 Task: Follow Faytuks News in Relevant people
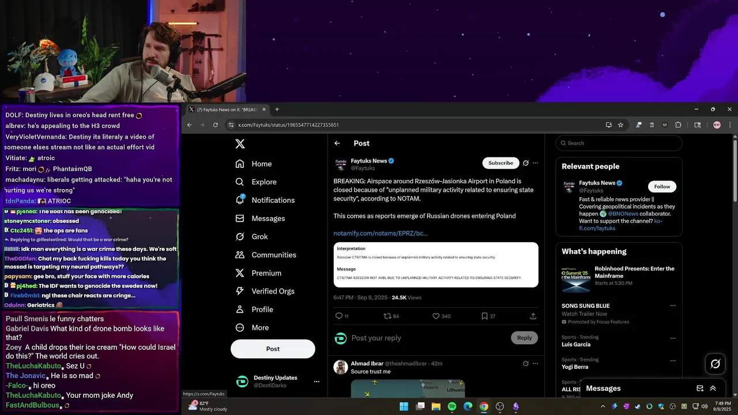(662, 187)
